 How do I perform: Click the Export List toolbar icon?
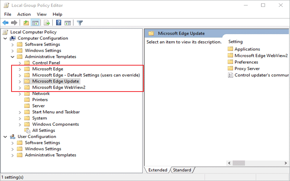(x=47, y=23)
